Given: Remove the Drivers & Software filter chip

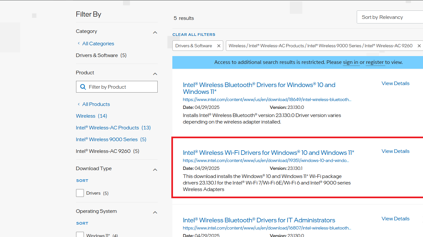Looking at the screenshot, I should [x=219, y=46].
